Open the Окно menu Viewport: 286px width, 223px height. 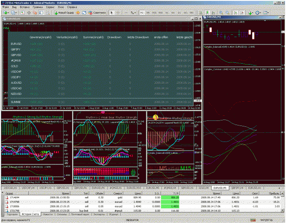point(61,7)
